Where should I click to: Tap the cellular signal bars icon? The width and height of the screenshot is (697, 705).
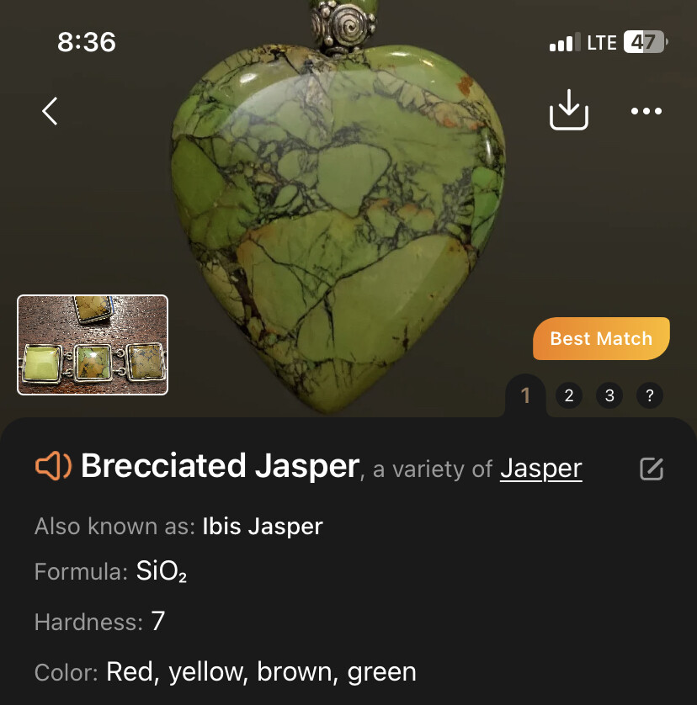click(x=565, y=42)
